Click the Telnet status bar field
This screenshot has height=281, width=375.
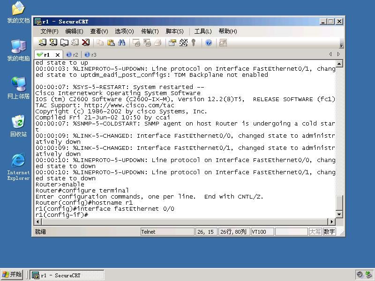click(x=167, y=231)
